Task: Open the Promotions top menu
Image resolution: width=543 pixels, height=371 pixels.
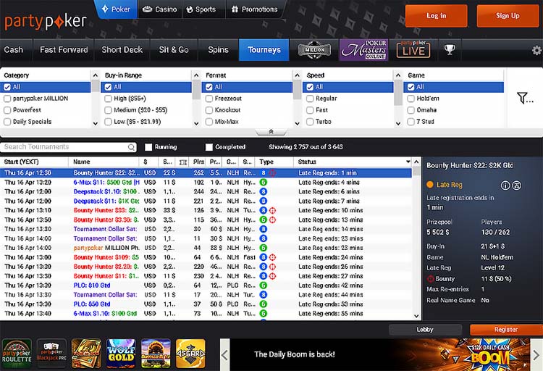Action: (255, 9)
